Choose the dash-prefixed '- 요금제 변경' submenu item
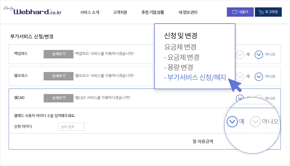The width and height of the screenshot is (290, 166). tap(182, 57)
